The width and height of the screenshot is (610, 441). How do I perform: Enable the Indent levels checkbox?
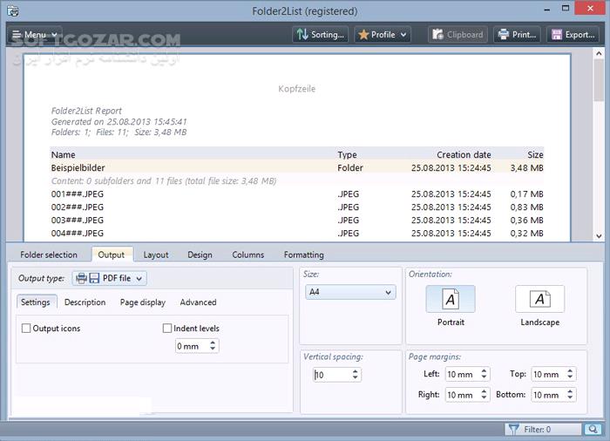(x=167, y=328)
